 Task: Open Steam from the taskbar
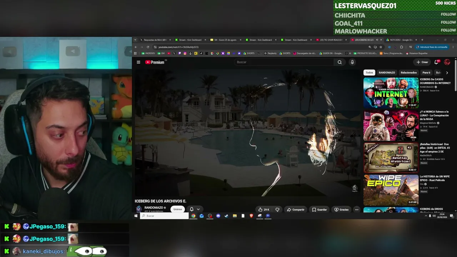point(226,216)
